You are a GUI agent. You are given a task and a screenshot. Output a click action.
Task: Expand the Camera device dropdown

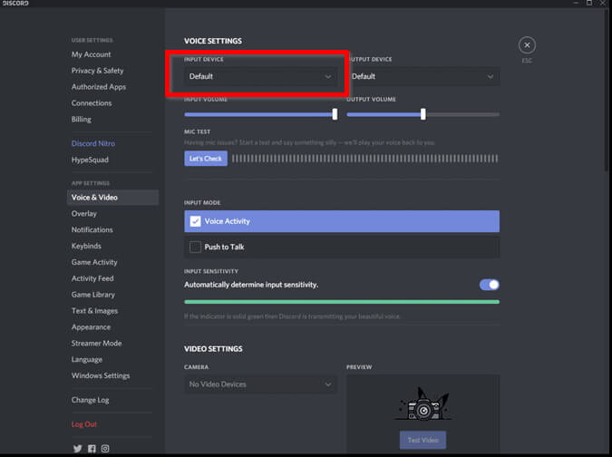click(x=260, y=384)
